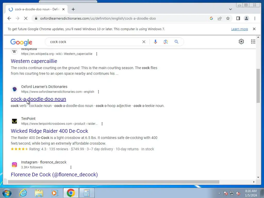Click the horizontal scroll right arrow
Viewport: 264px width, 198px height.
click(x=254, y=182)
